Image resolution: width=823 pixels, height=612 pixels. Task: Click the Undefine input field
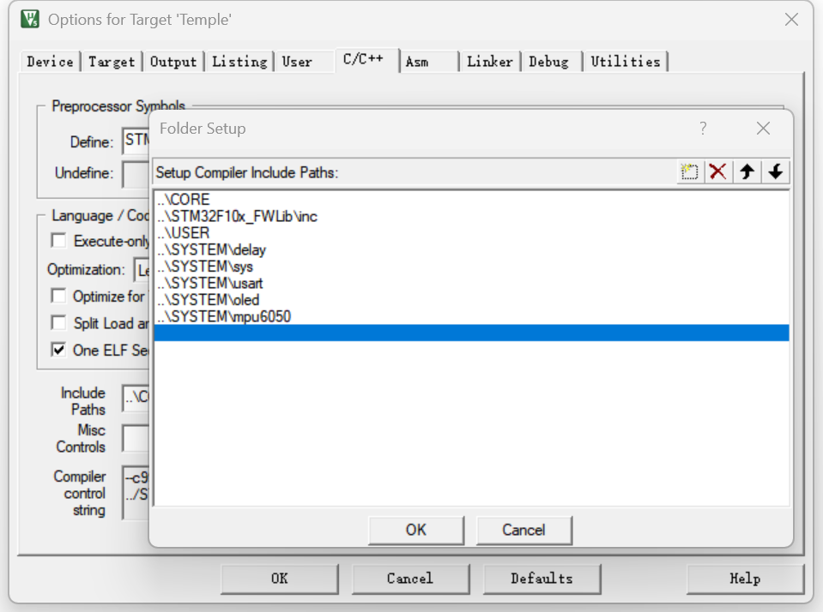[x=136, y=174]
